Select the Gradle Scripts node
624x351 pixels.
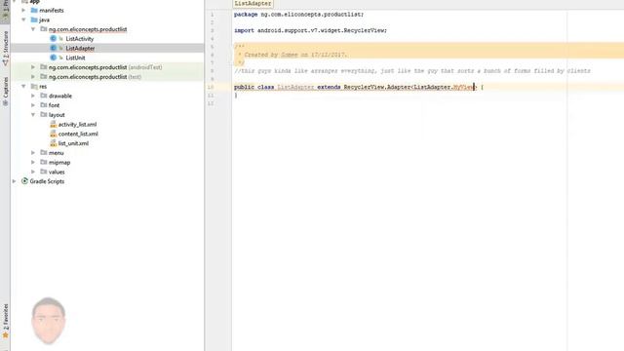(x=47, y=181)
